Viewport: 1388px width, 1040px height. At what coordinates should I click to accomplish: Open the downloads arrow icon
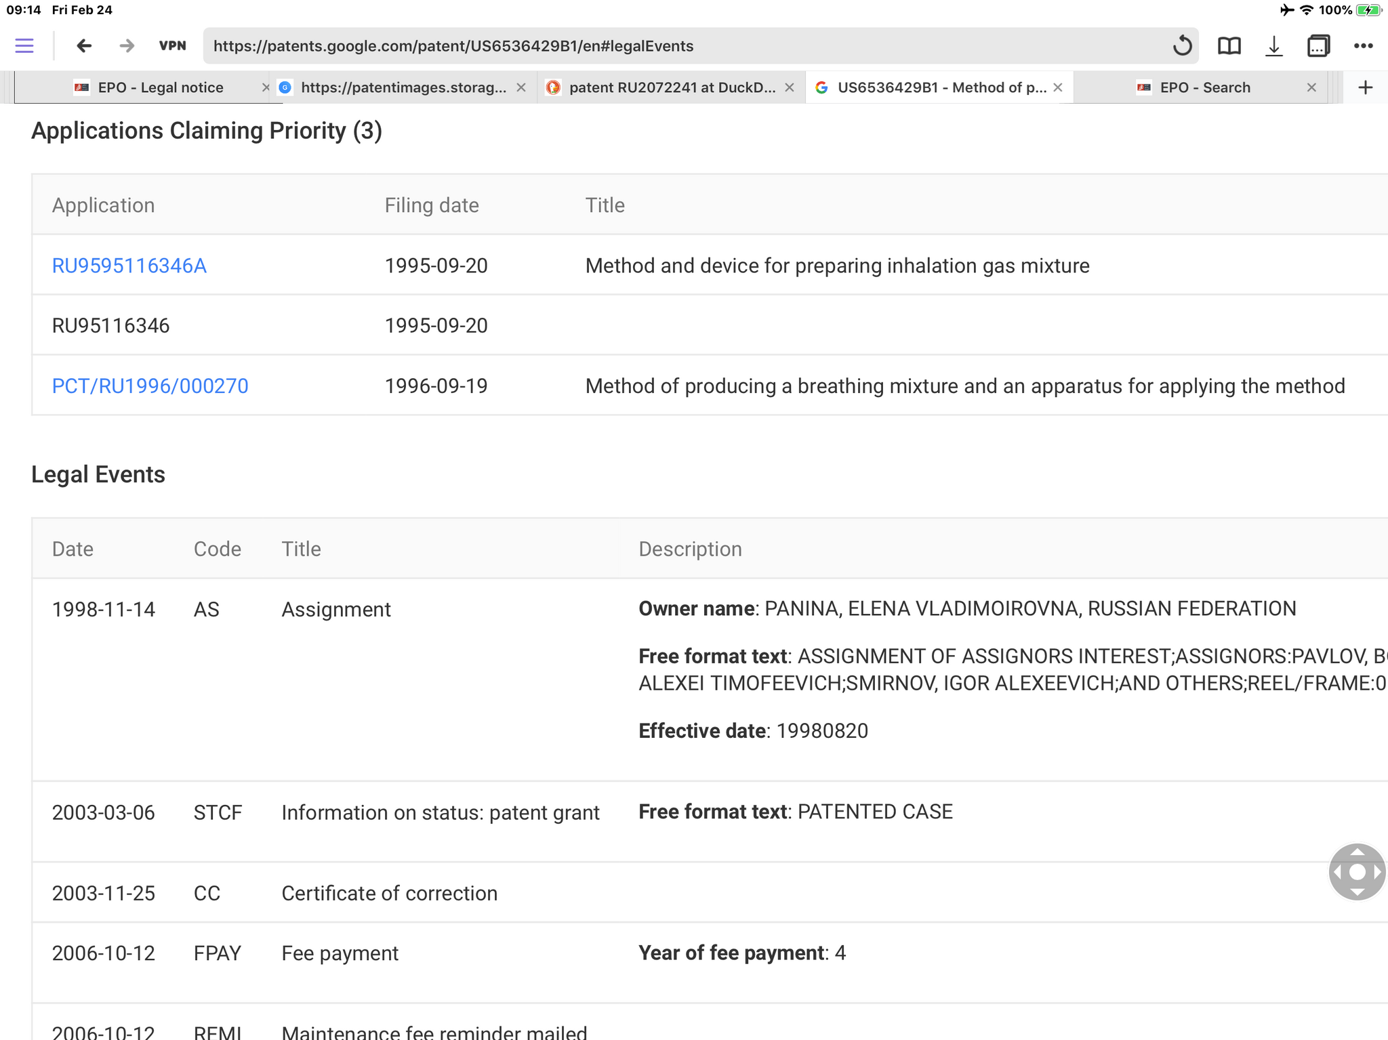(x=1273, y=46)
